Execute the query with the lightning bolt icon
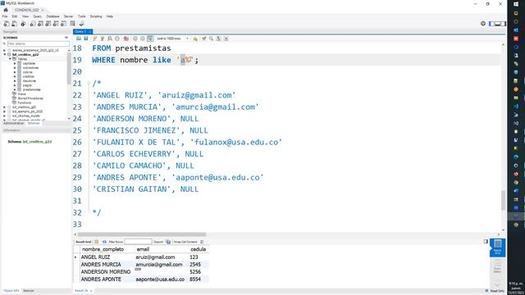The height and width of the screenshot is (295, 525). point(95,39)
